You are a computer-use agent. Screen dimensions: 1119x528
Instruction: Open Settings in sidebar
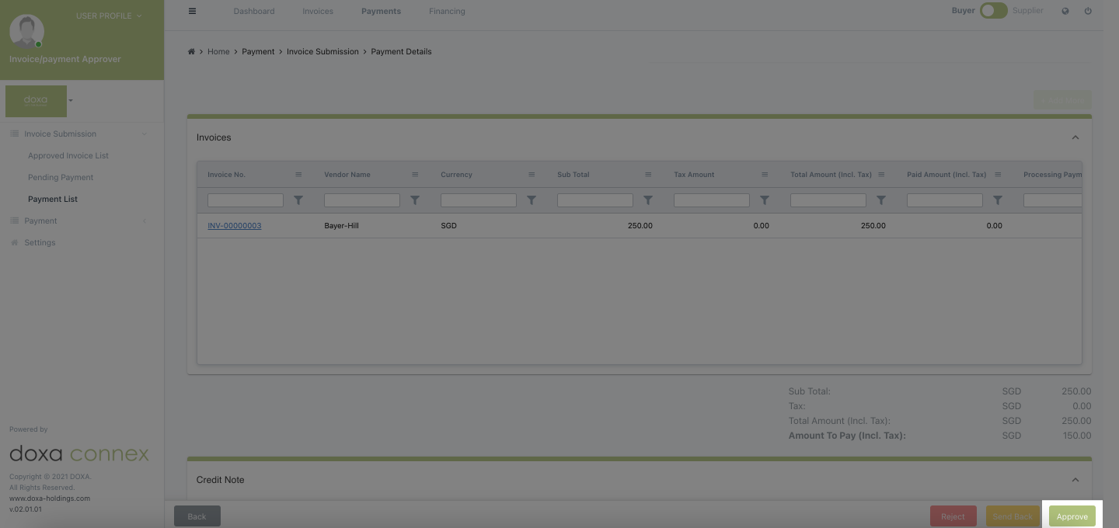point(40,242)
